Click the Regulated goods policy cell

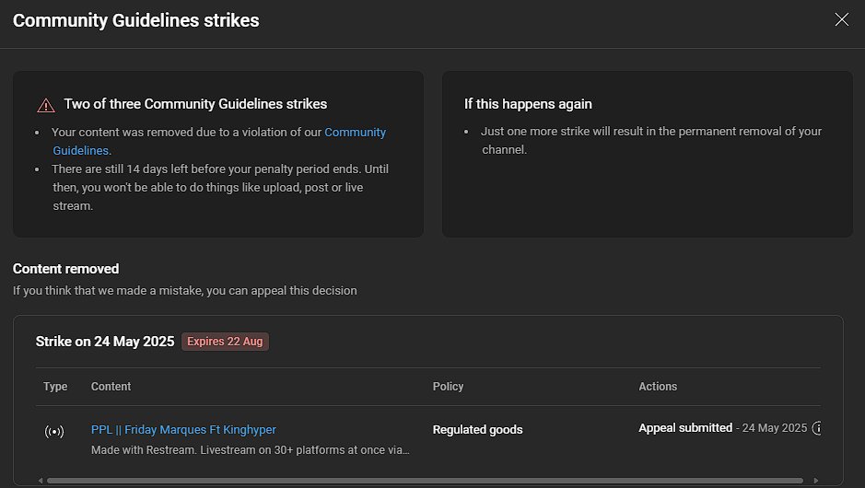tap(477, 430)
